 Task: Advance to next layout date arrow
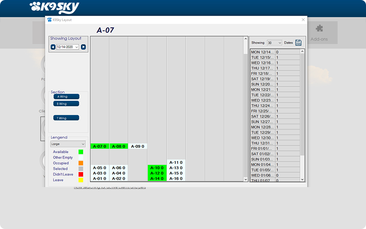point(83,47)
